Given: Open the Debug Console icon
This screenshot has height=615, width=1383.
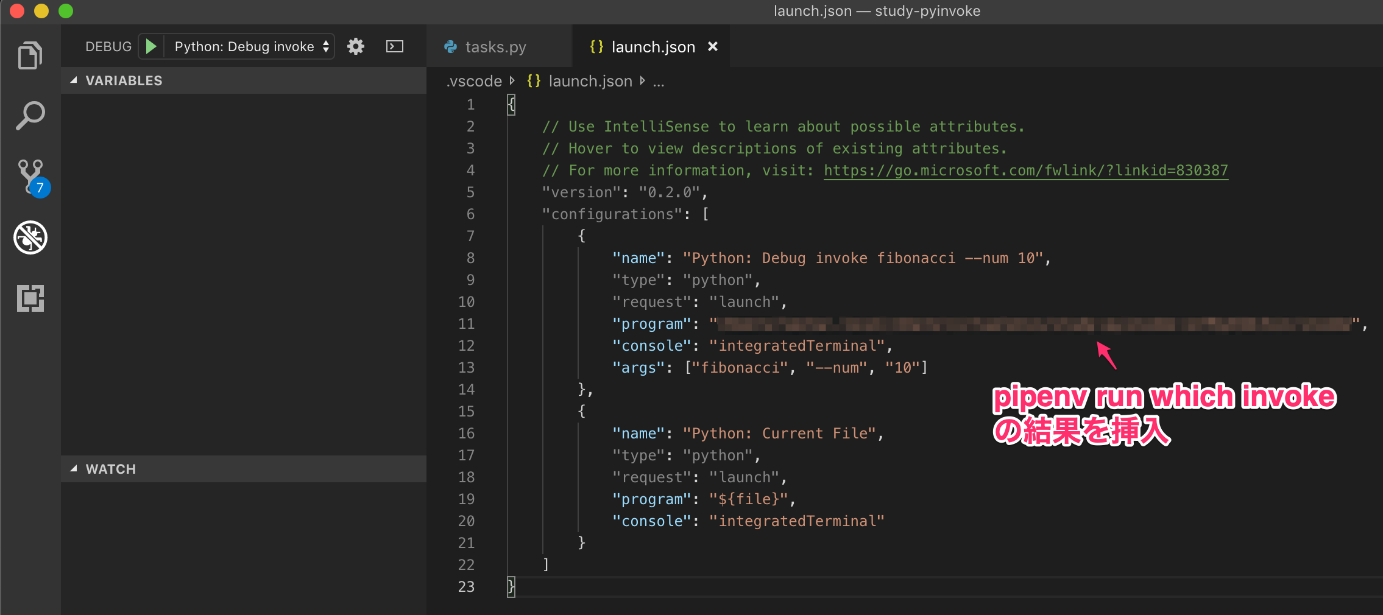Looking at the screenshot, I should pos(395,46).
